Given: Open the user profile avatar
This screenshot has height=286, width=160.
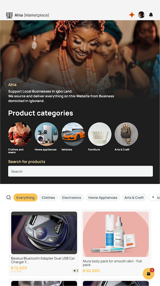Looking at the screenshot, I should coord(141,15).
